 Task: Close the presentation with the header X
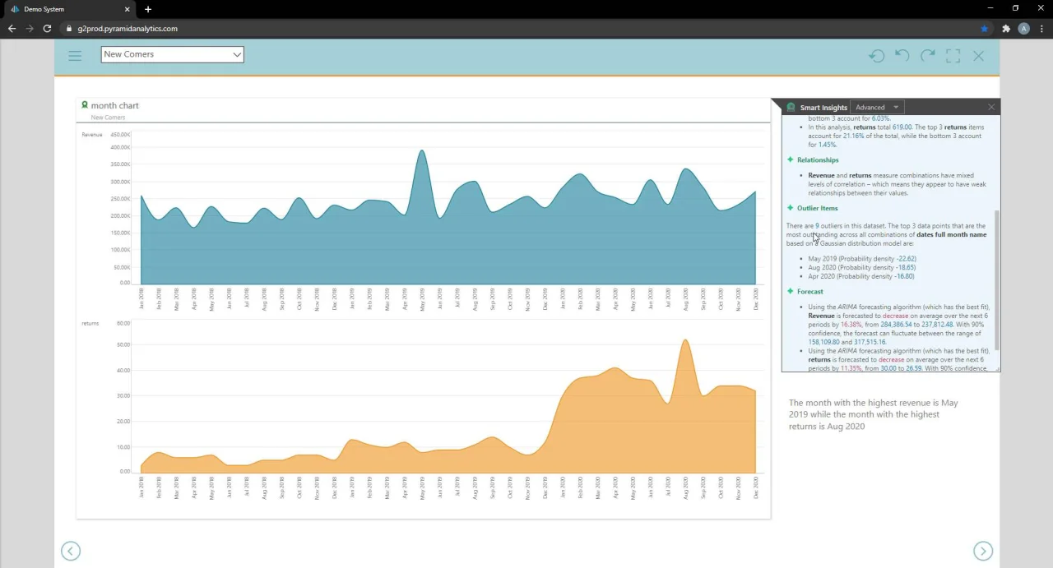pyautogui.click(x=978, y=56)
